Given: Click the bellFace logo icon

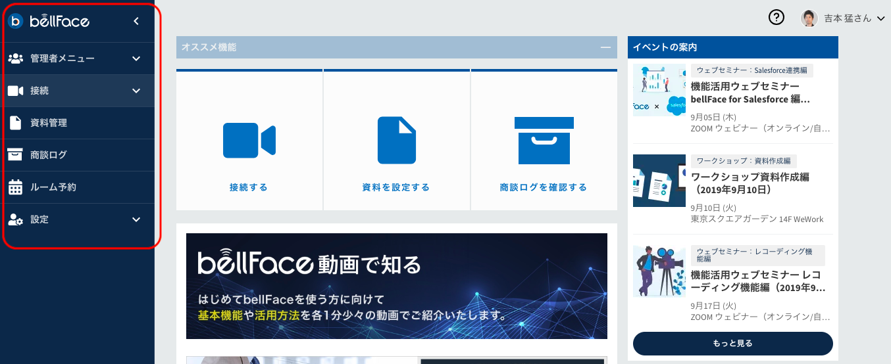Looking at the screenshot, I should [16, 21].
